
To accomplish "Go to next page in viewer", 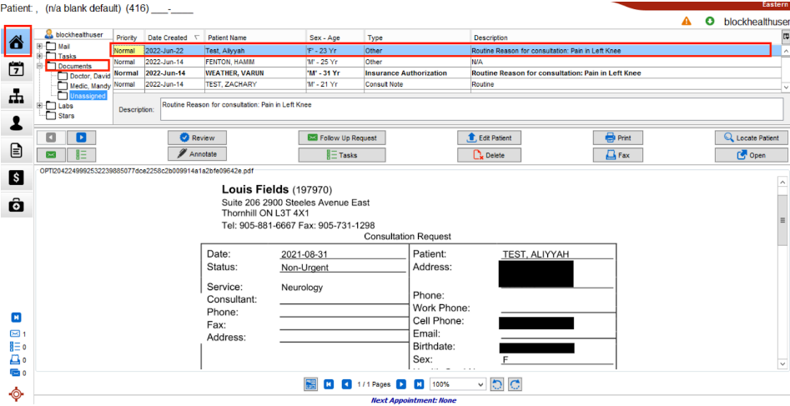I will tap(401, 384).
